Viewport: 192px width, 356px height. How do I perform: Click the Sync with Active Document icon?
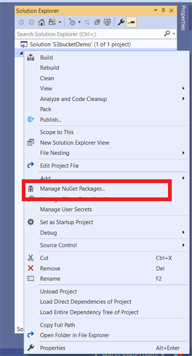(87, 22)
